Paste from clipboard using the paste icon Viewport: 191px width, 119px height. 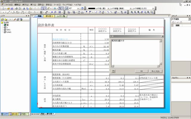coord(31,9)
